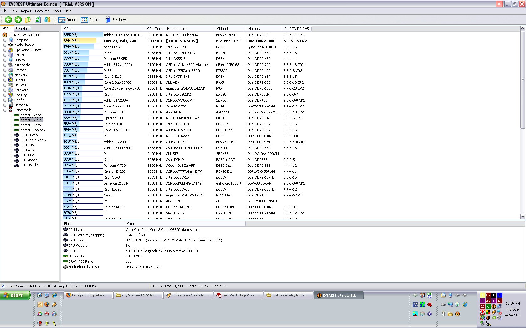Expand the Motherboard tree node
526x328 pixels.
click(x=5, y=45)
